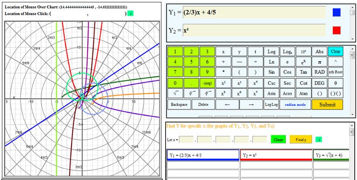Click the decimal point key
The image size is (357, 180).
191,83
